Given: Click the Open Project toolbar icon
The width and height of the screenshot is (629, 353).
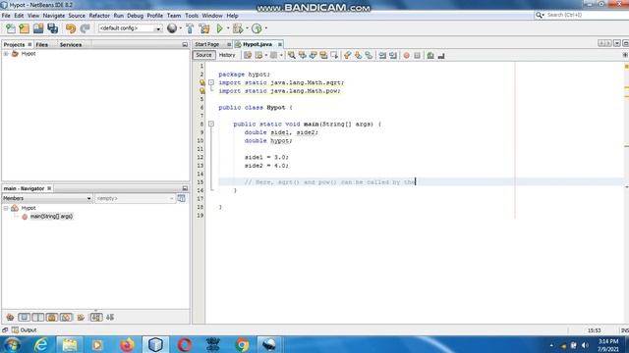Looking at the screenshot, I should pyautogui.click(x=38, y=28).
